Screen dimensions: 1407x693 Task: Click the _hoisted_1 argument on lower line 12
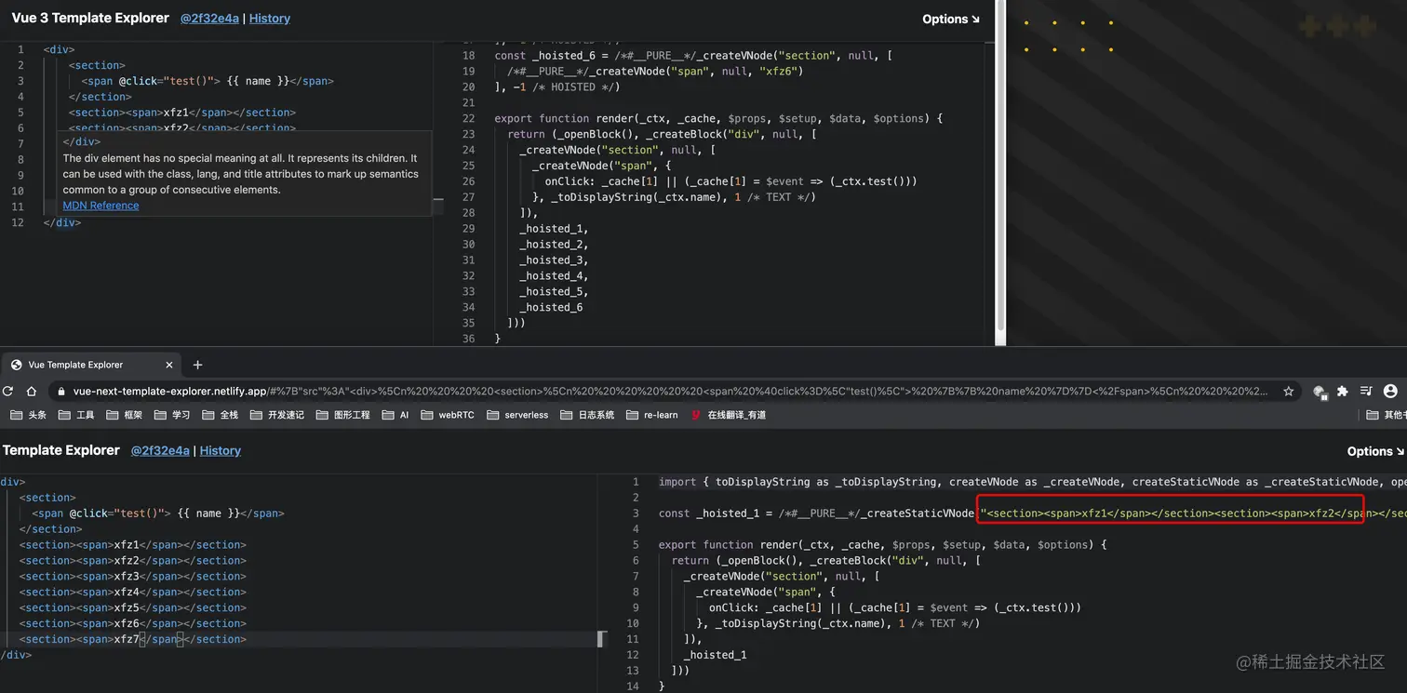[715, 655]
